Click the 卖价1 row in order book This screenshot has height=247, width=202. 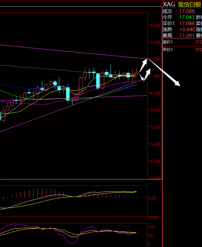pos(182,42)
